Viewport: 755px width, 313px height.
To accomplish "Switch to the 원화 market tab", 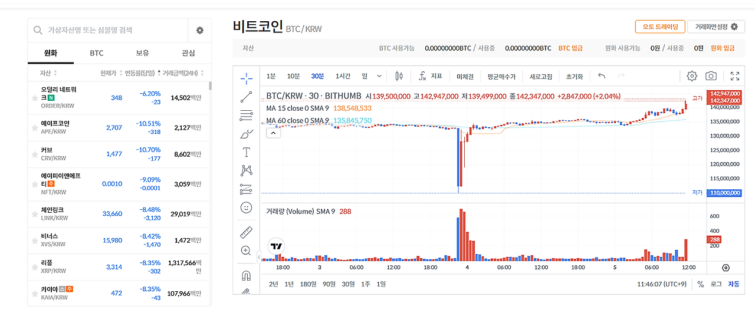I will 51,53.
